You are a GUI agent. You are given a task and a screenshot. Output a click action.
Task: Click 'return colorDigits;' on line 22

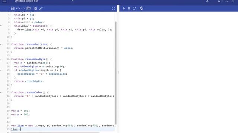[29, 81]
